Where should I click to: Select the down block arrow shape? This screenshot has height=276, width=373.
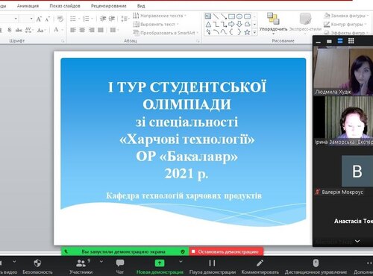pyautogui.click(x=239, y=24)
